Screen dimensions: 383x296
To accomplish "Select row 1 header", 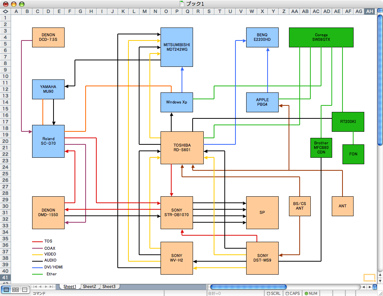I will point(5,18).
